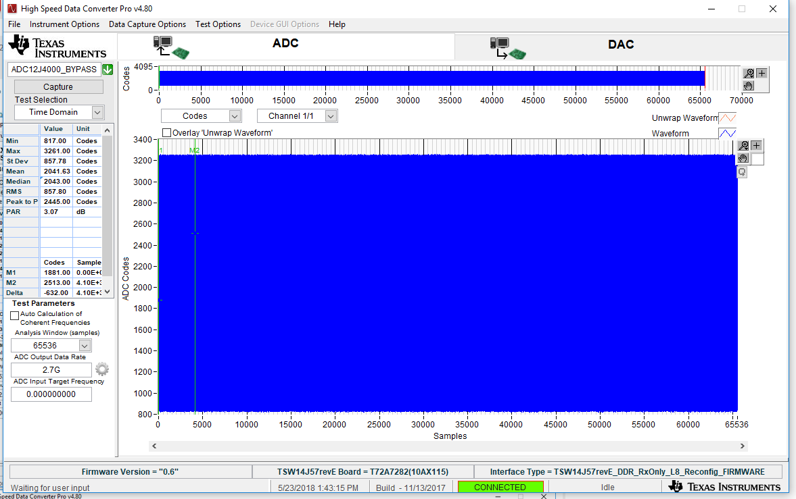Click the Min value 817.00 cell
Viewport: 796px width, 499px height.
56,141
